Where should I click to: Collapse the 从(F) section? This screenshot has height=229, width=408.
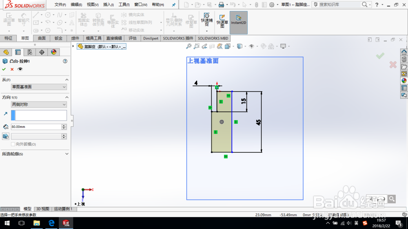[67, 79]
